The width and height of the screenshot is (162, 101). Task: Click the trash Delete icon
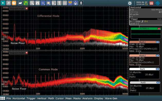point(81,3)
